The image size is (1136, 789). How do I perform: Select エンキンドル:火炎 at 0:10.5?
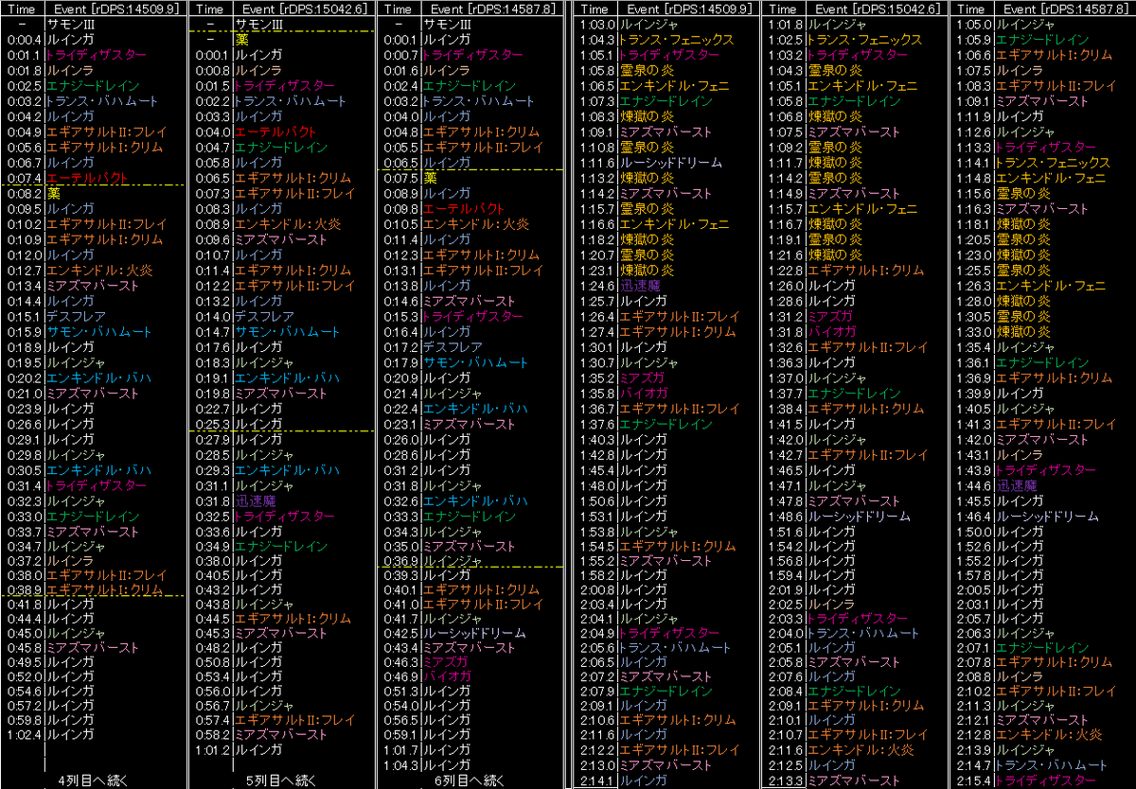[x=476, y=223]
